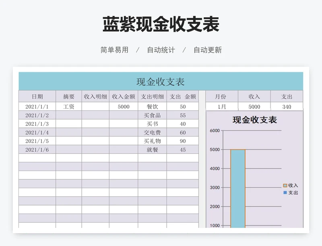Viewport: 322px width, 246px height.
Task: Select the 交电费 expense detail cell
Action: click(152, 132)
